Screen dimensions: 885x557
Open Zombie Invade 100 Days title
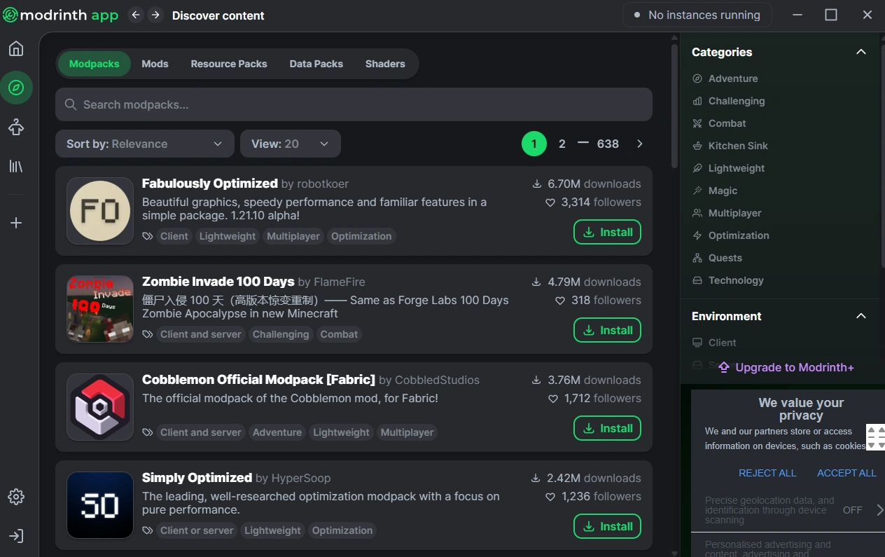click(x=218, y=282)
